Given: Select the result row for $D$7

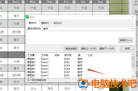Looking at the screenshot, I should tap(79, 72).
